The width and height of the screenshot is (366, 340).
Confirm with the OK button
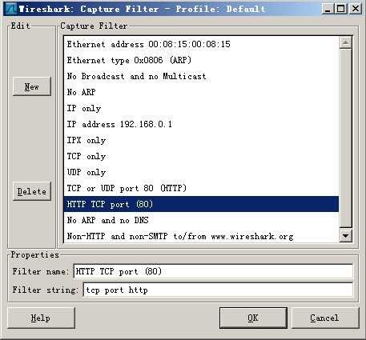point(253,318)
